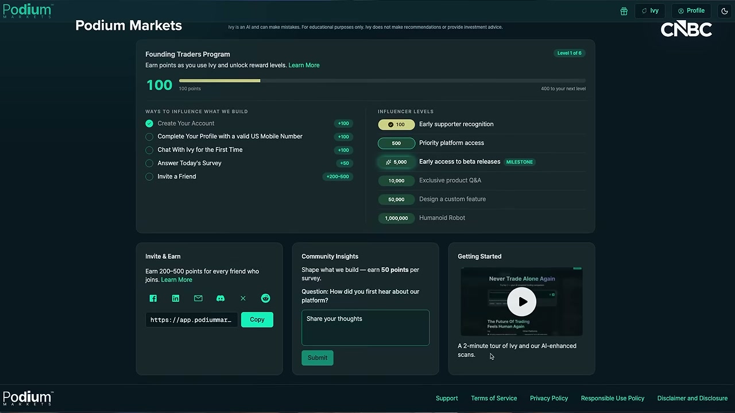735x413 pixels.
Task: Select the 100 points level badge
Action: click(x=396, y=124)
